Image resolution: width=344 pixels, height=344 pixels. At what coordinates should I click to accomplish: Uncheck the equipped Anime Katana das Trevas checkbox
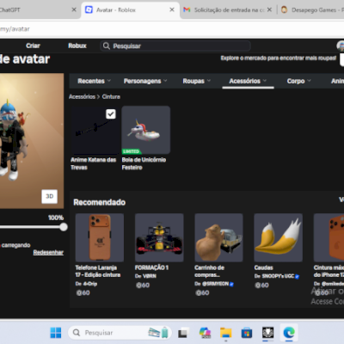(x=111, y=114)
